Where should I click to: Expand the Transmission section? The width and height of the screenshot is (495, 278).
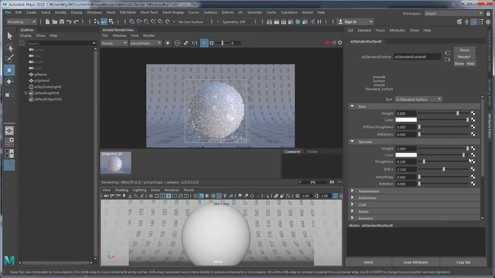click(352, 191)
